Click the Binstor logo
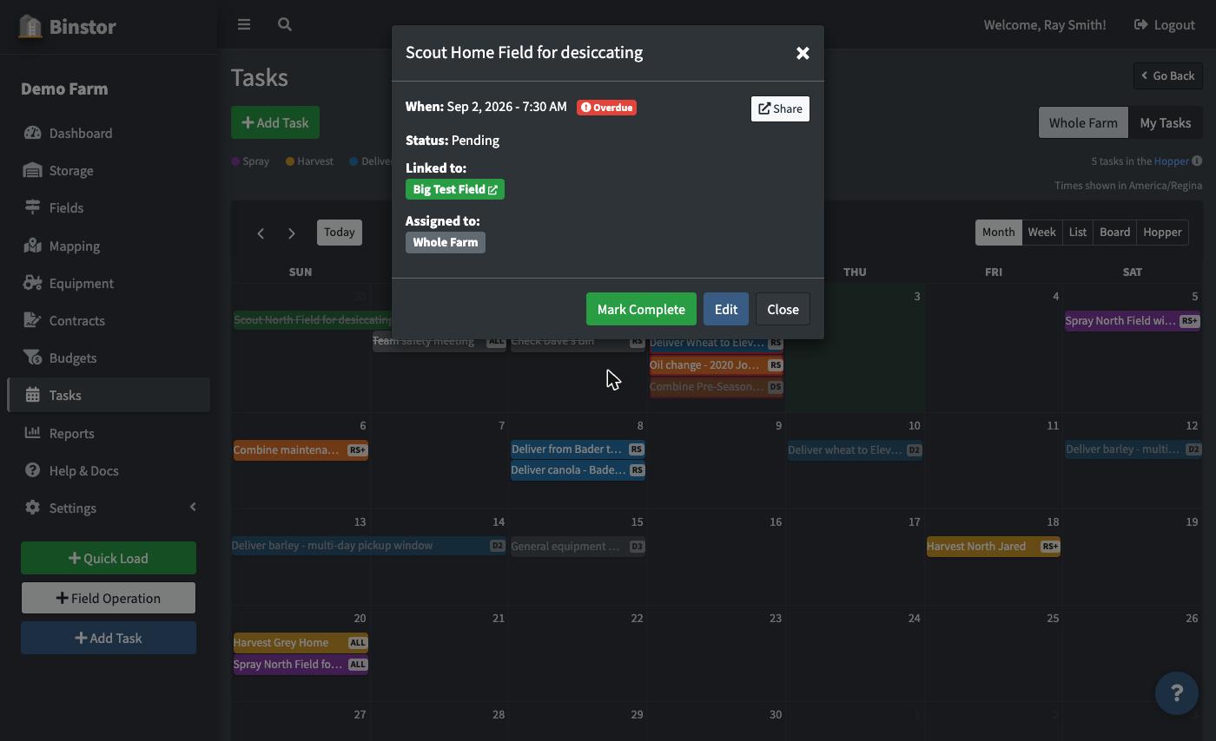Screen dimensions: 1216x741 point(67,26)
